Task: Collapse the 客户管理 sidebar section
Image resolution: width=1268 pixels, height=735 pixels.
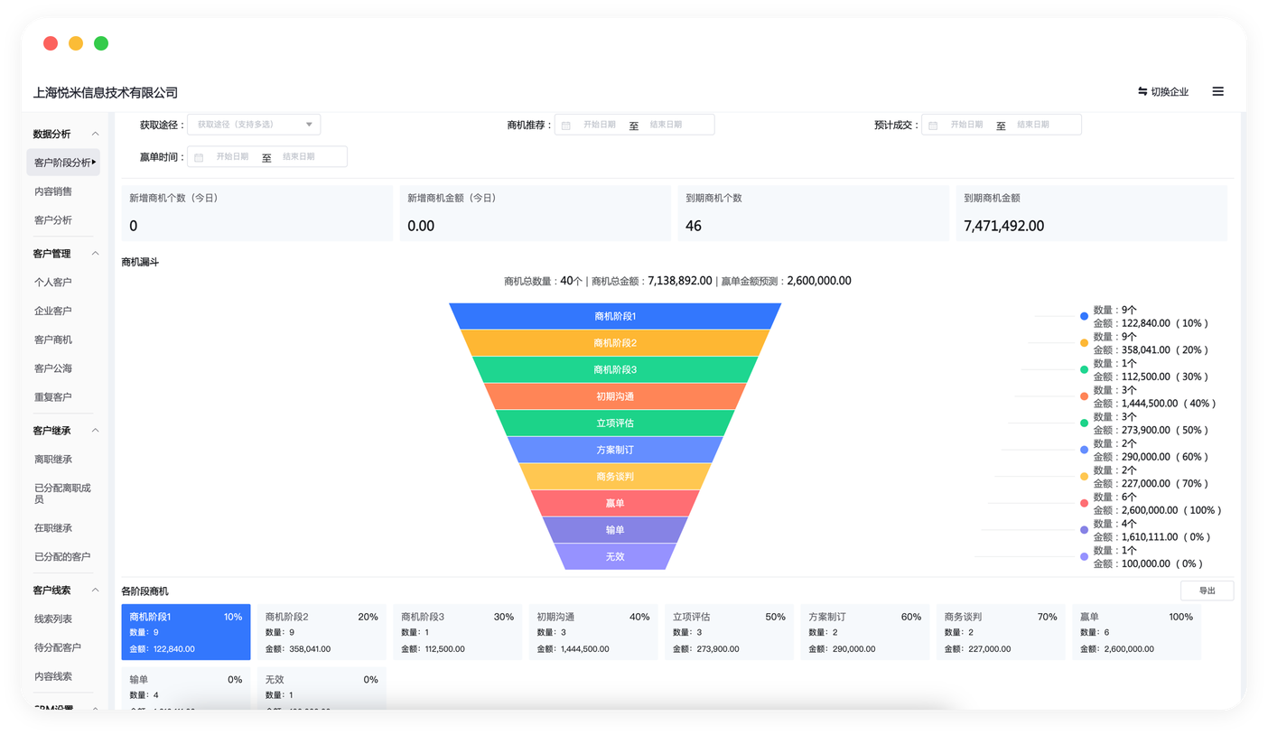Action: (96, 254)
